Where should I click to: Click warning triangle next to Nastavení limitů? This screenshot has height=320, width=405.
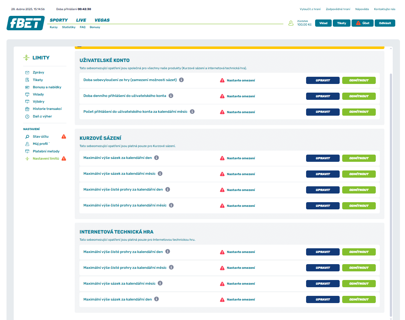[x=64, y=159]
